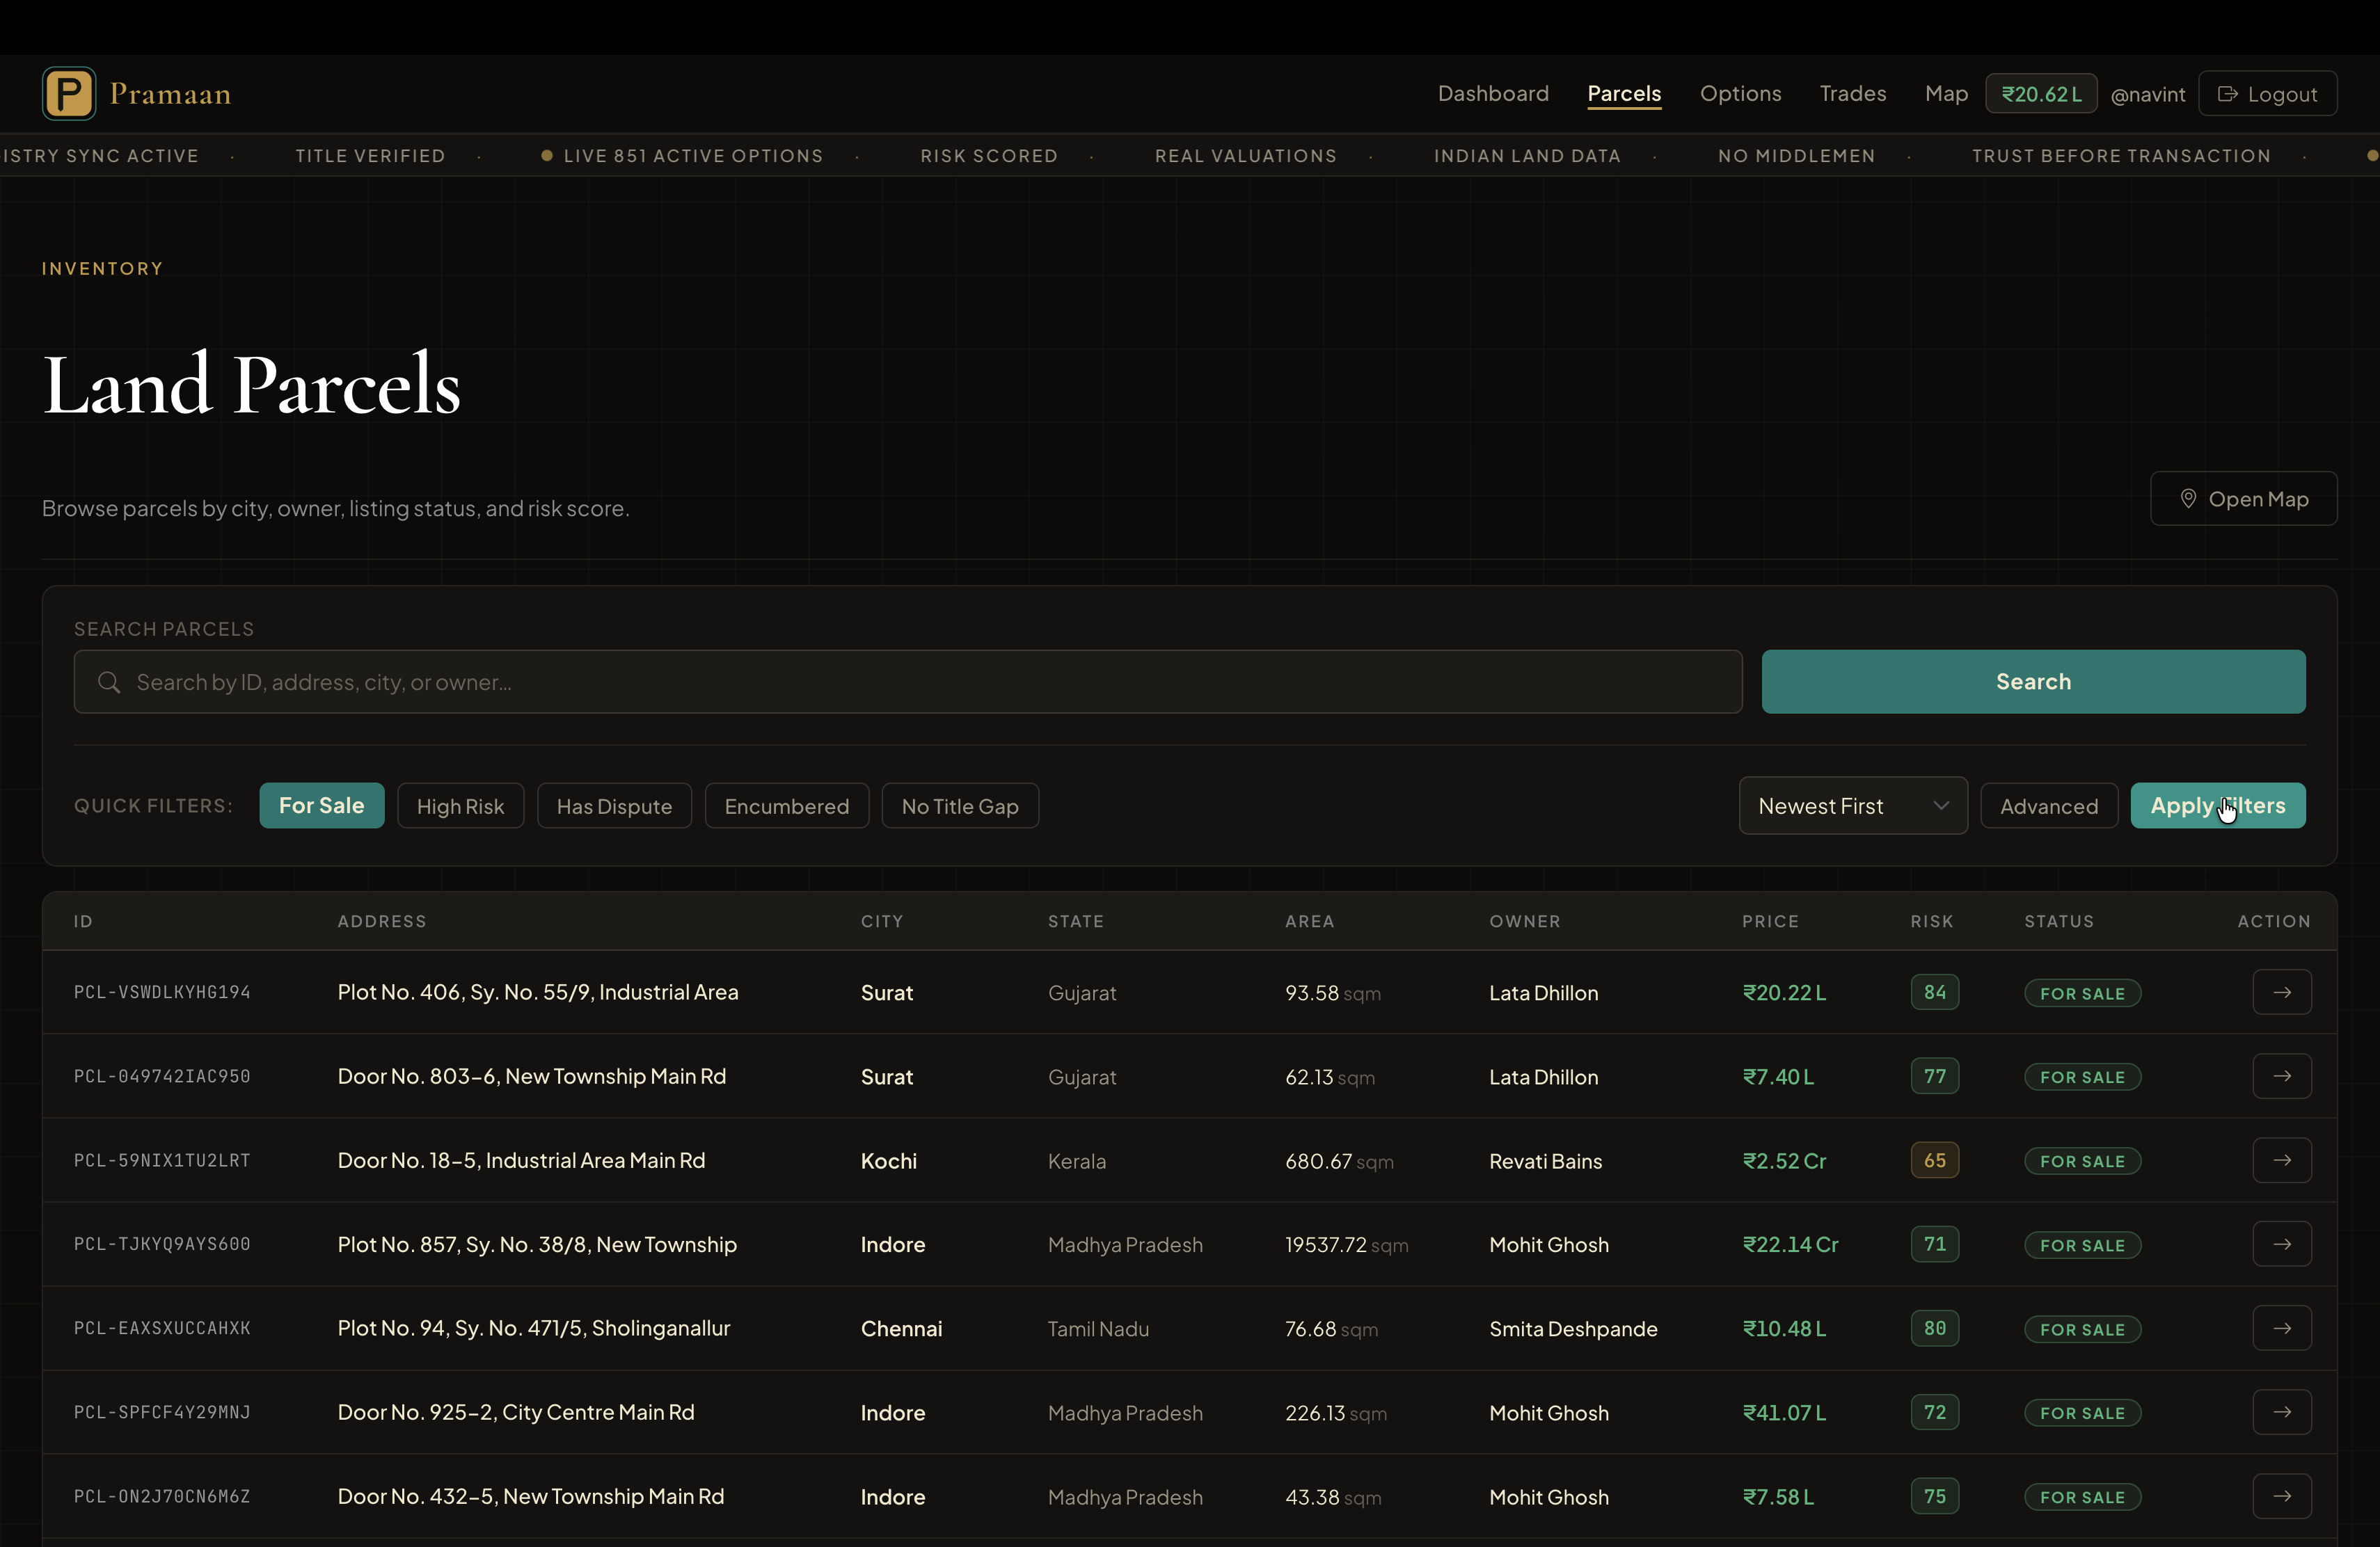Open parcel PCL-SPFCF4Y29MNJ arrow icon

pyautogui.click(x=2281, y=1412)
